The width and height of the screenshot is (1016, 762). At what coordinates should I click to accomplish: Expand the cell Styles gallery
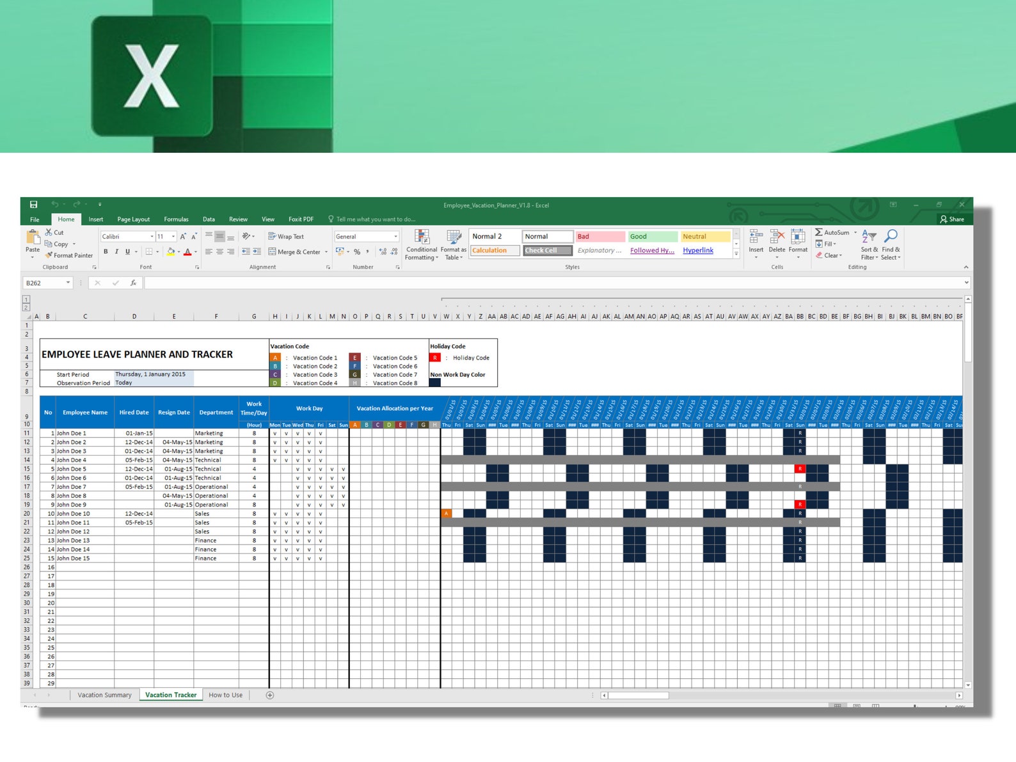736,254
